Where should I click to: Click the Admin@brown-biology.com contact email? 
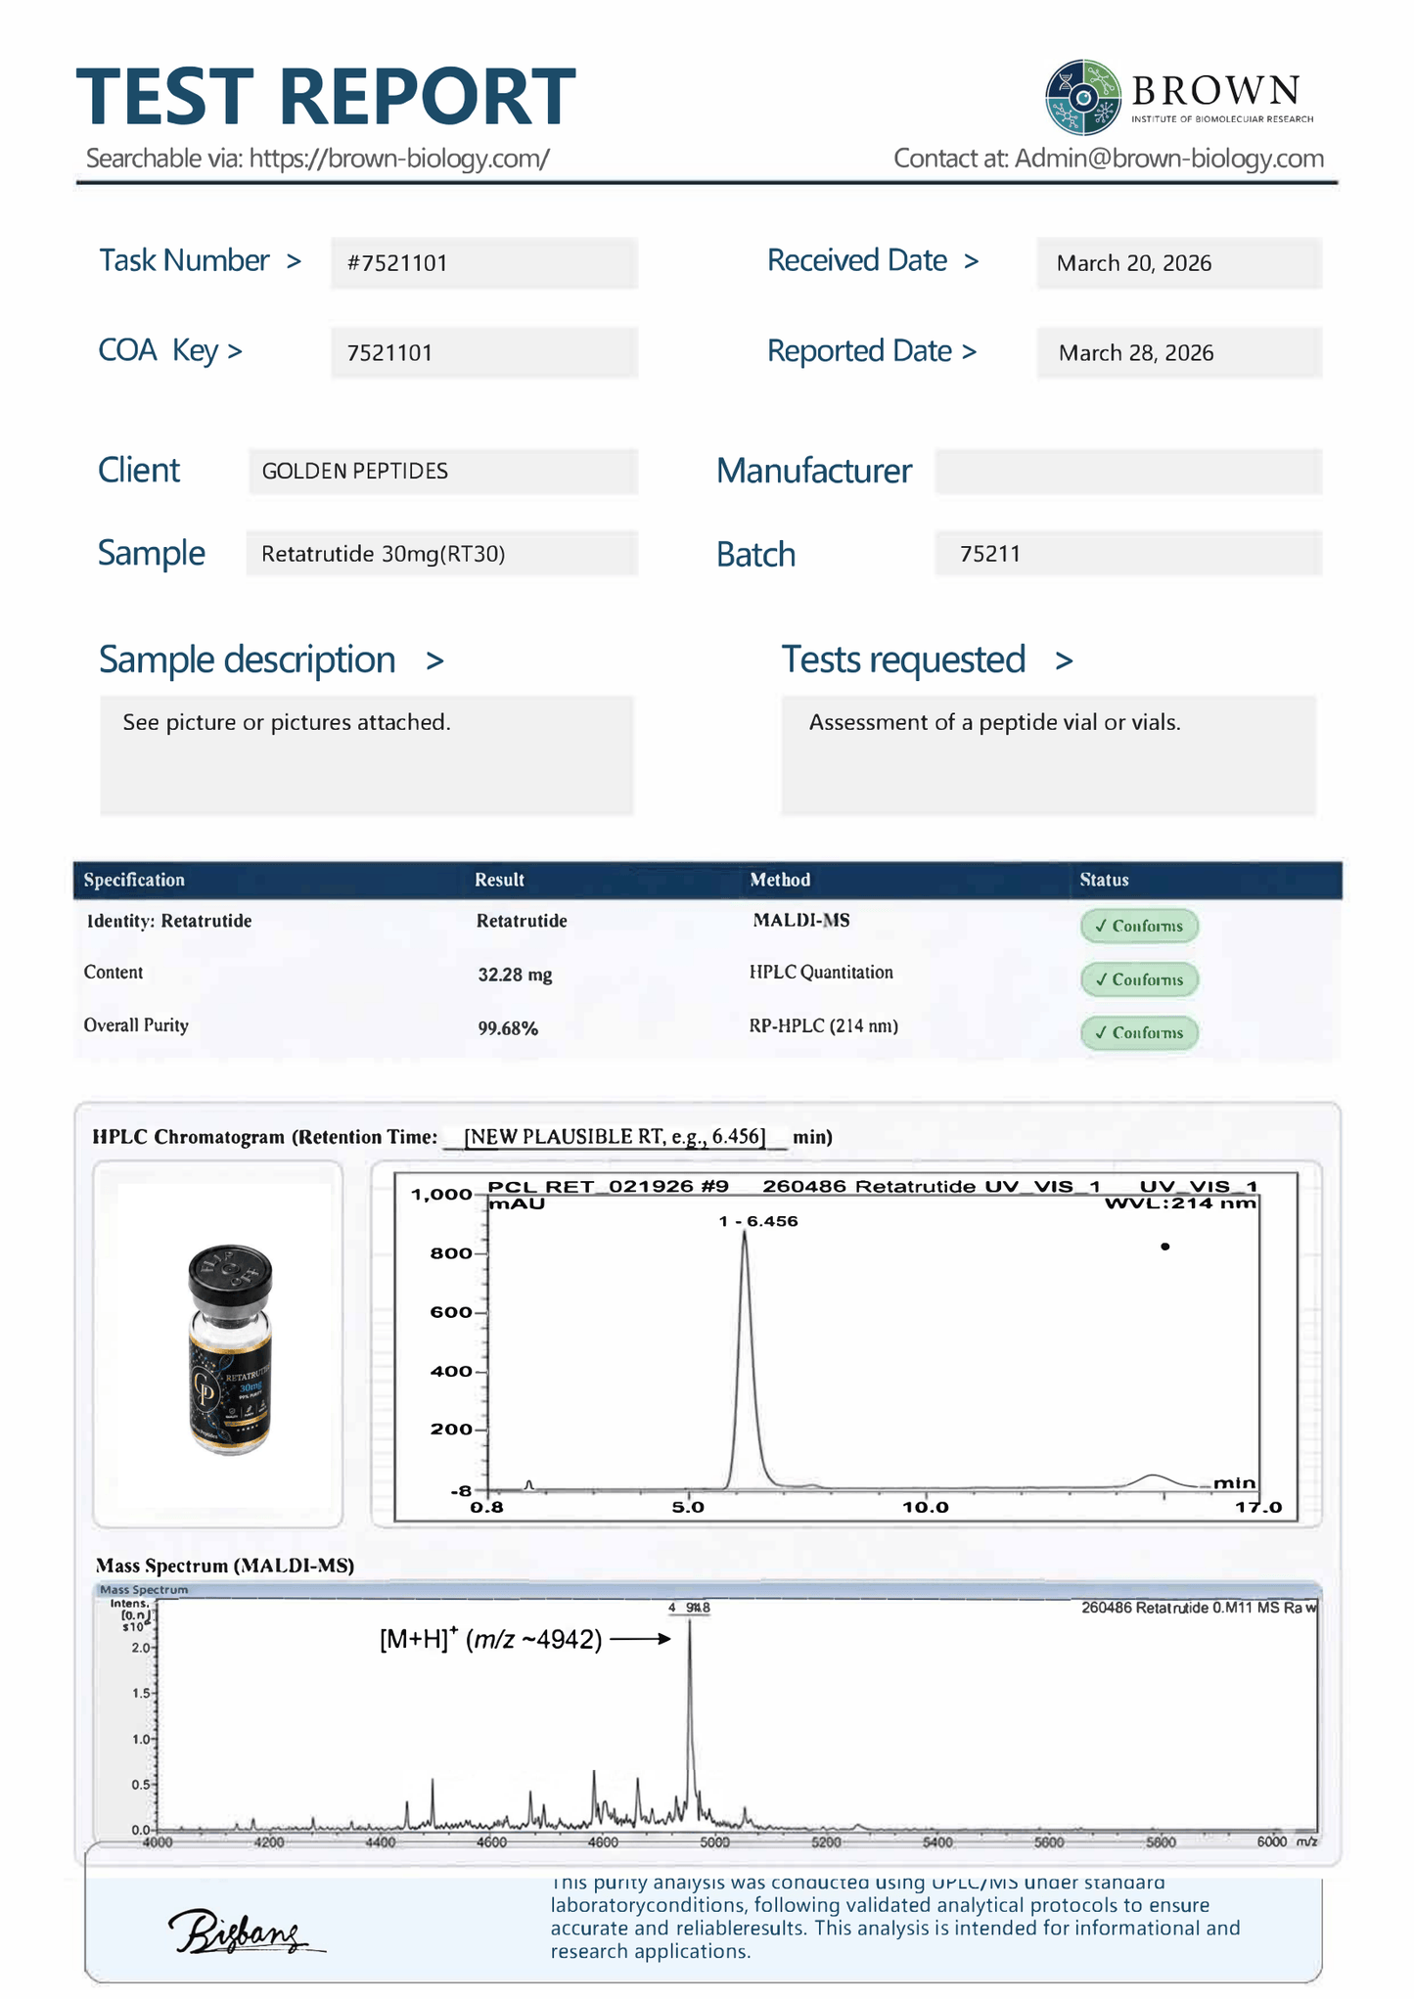(1169, 159)
